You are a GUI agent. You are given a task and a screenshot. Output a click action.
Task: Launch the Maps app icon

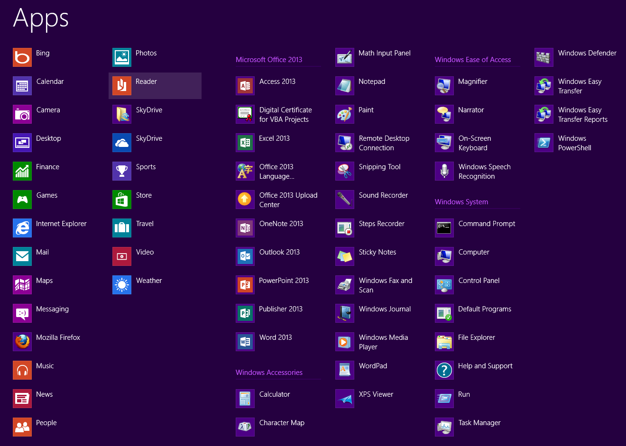tap(22, 285)
